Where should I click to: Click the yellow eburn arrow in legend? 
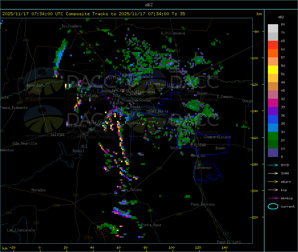[273, 182]
